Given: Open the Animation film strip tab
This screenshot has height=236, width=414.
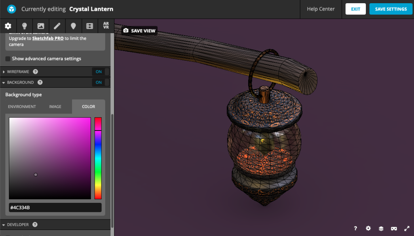Looking at the screenshot, I should point(89,26).
